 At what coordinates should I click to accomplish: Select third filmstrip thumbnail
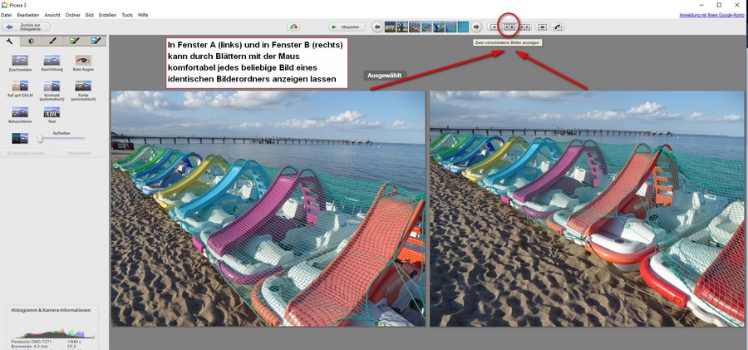pos(415,27)
